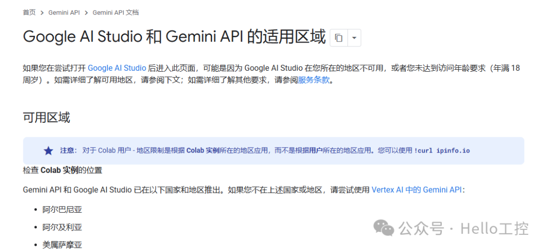The height and width of the screenshot is (250, 546).
Task: Click the 注意 label in the note box
Action: 69,151
